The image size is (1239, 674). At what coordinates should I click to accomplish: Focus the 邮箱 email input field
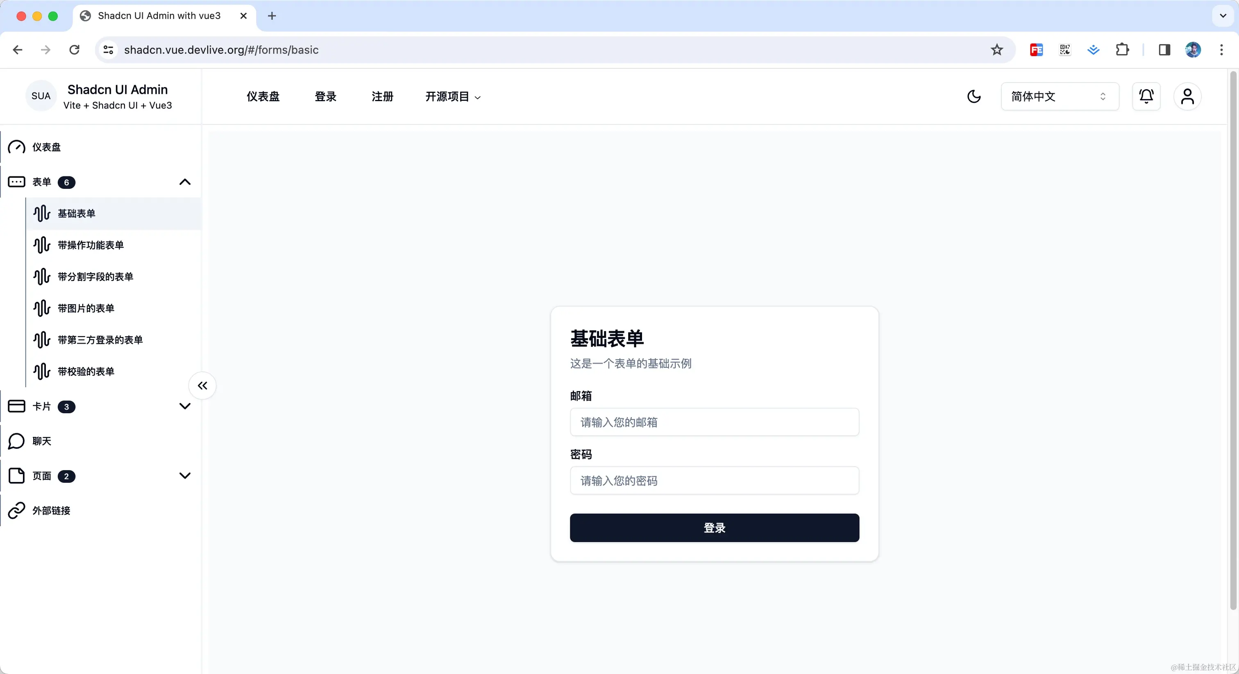tap(714, 422)
